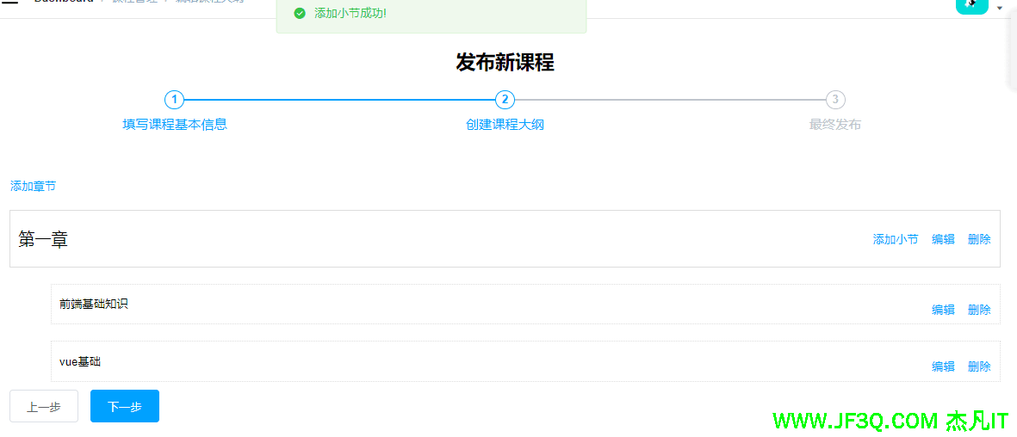
Task: Click the 最终发布 step label
Action: (834, 125)
